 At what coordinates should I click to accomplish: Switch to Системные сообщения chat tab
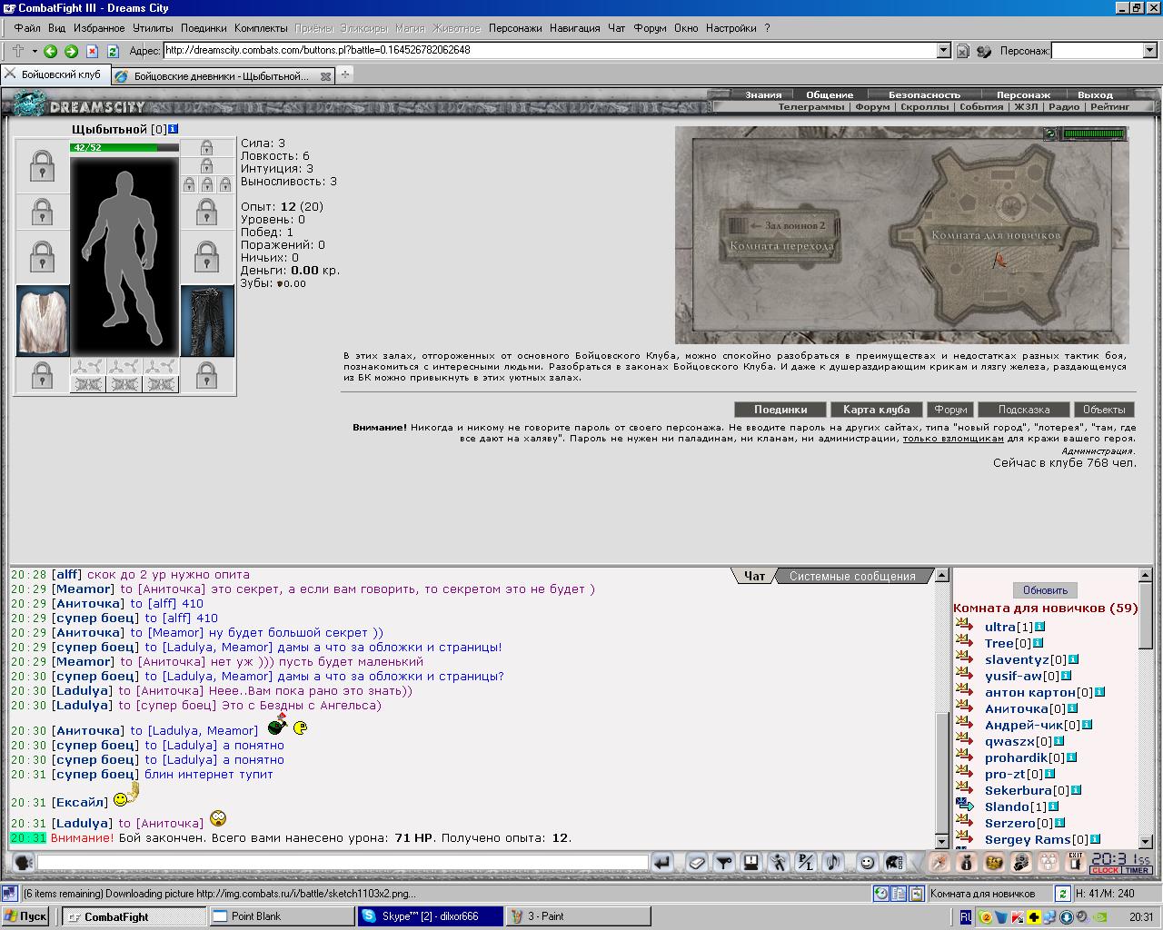point(852,576)
